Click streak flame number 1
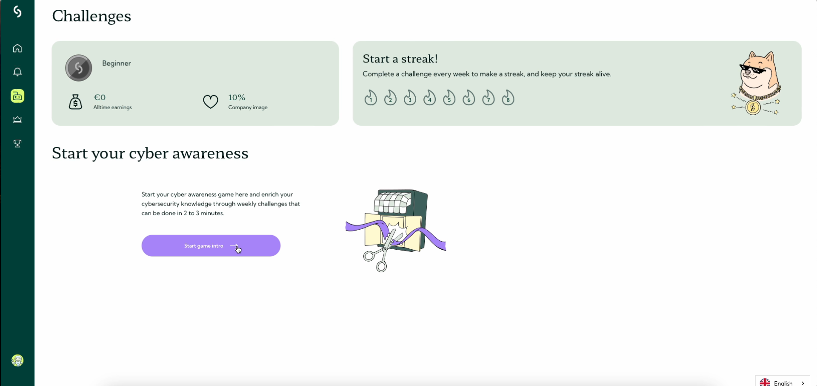Viewport: 817px width, 386px height. 371,98
